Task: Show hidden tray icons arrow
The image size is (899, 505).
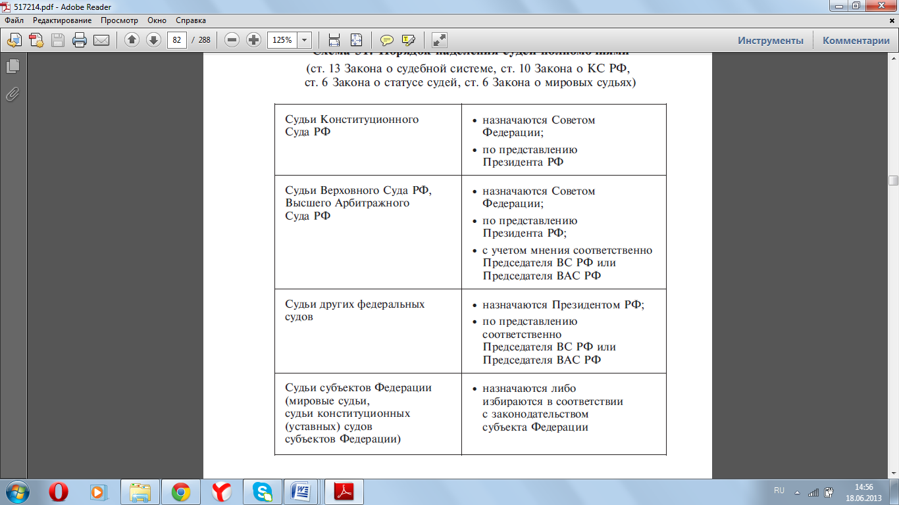Action: click(797, 492)
